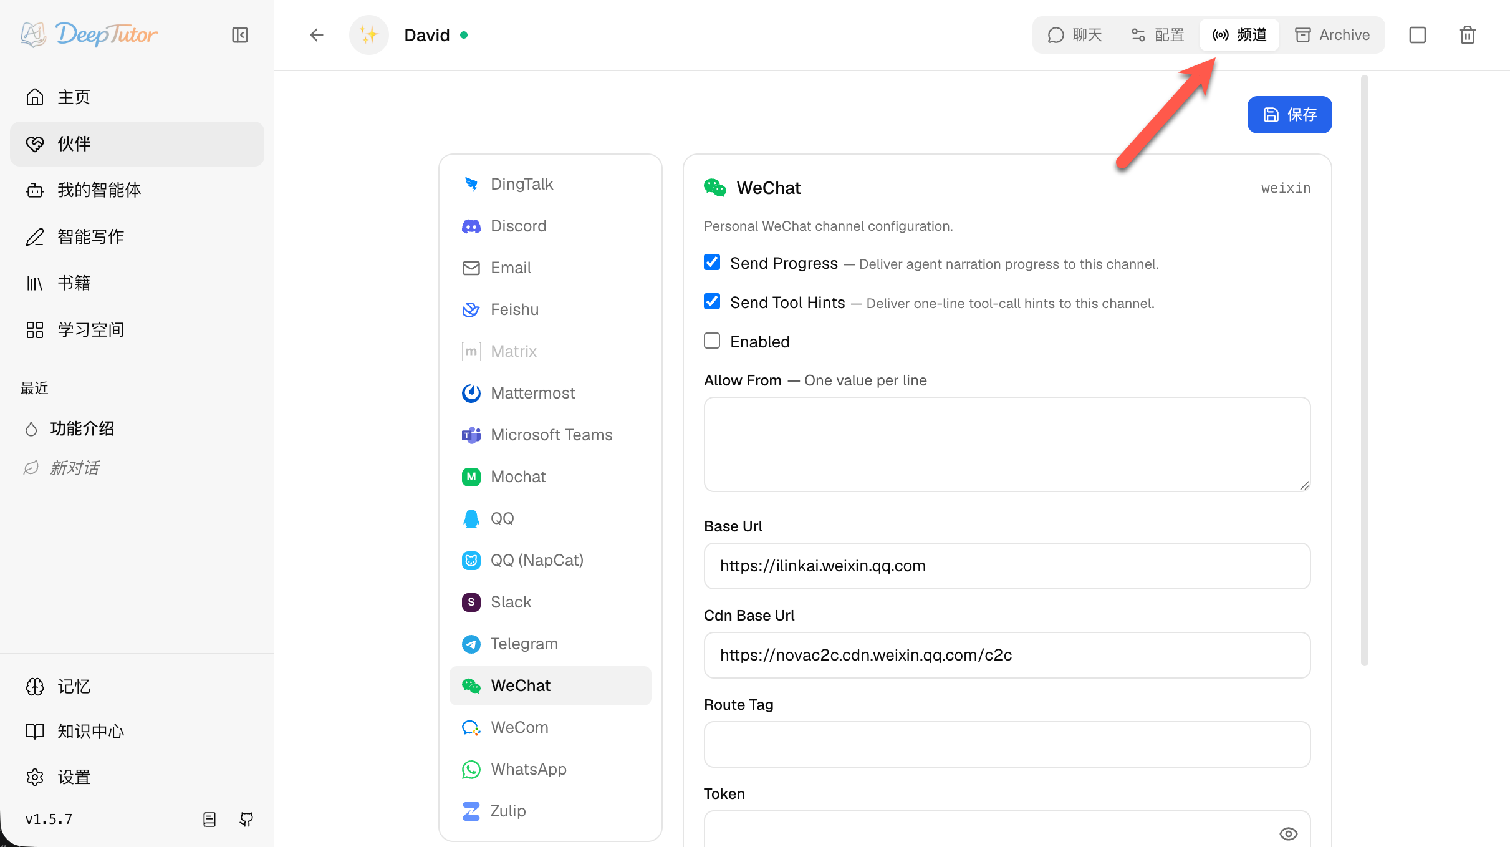Enable the WeChat channel checkbox
Image resolution: width=1510 pixels, height=847 pixels.
[712, 341]
